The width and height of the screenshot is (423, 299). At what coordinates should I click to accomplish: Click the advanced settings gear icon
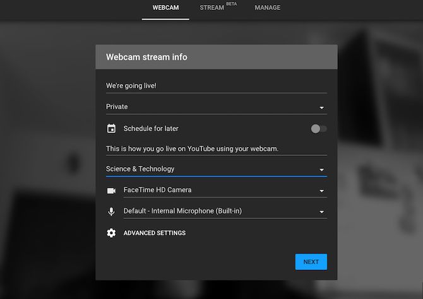[112, 233]
